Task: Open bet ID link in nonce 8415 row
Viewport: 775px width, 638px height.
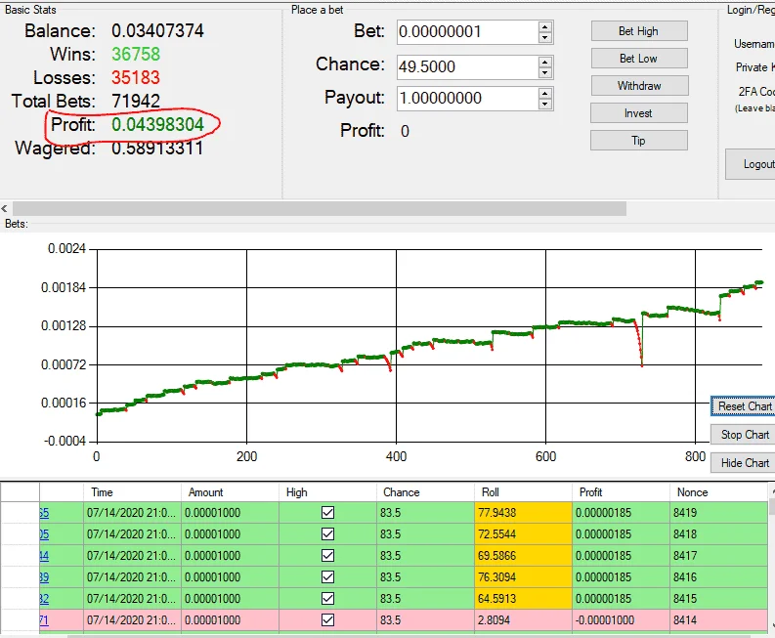Action: pos(44,599)
